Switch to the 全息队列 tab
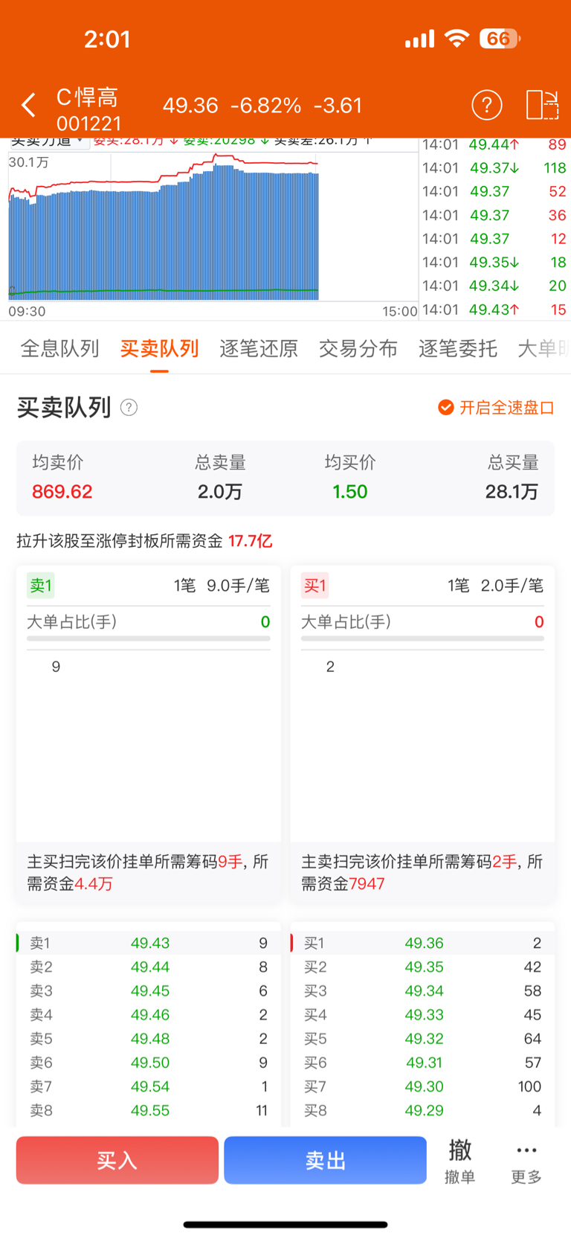 pyautogui.click(x=59, y=348)
